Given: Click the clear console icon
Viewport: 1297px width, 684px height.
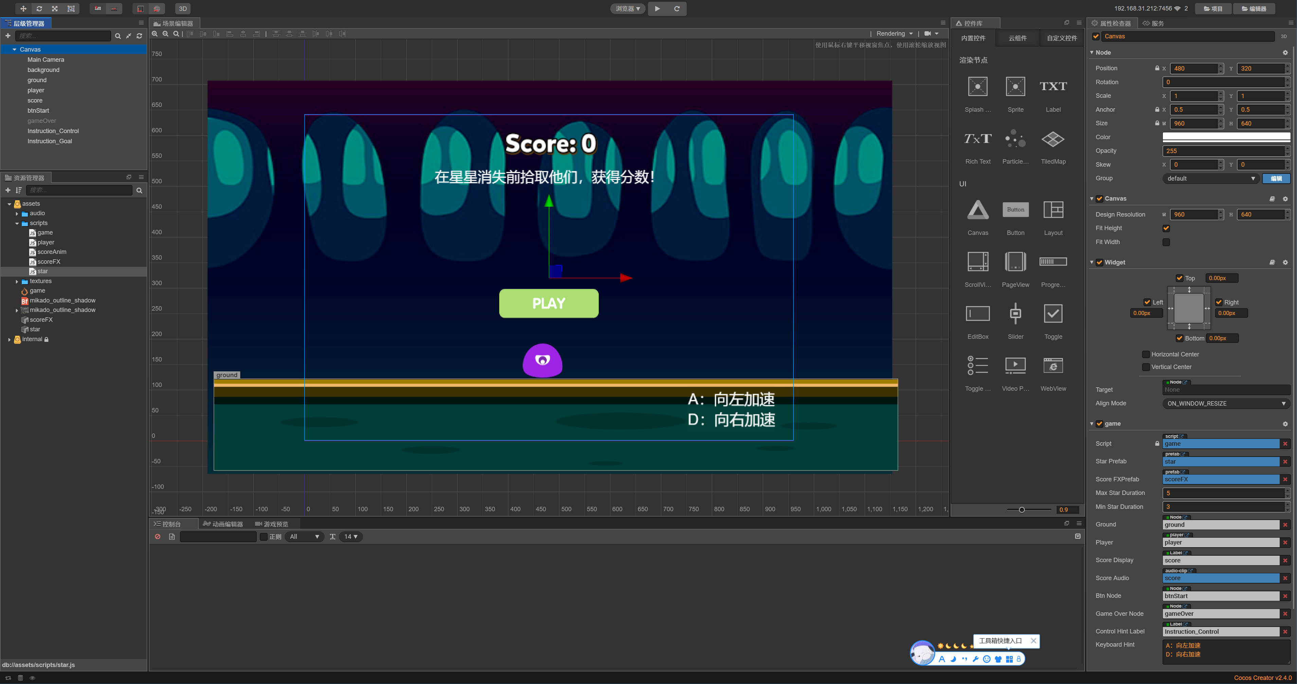Looking at the screenshot, I should point(158,537).
